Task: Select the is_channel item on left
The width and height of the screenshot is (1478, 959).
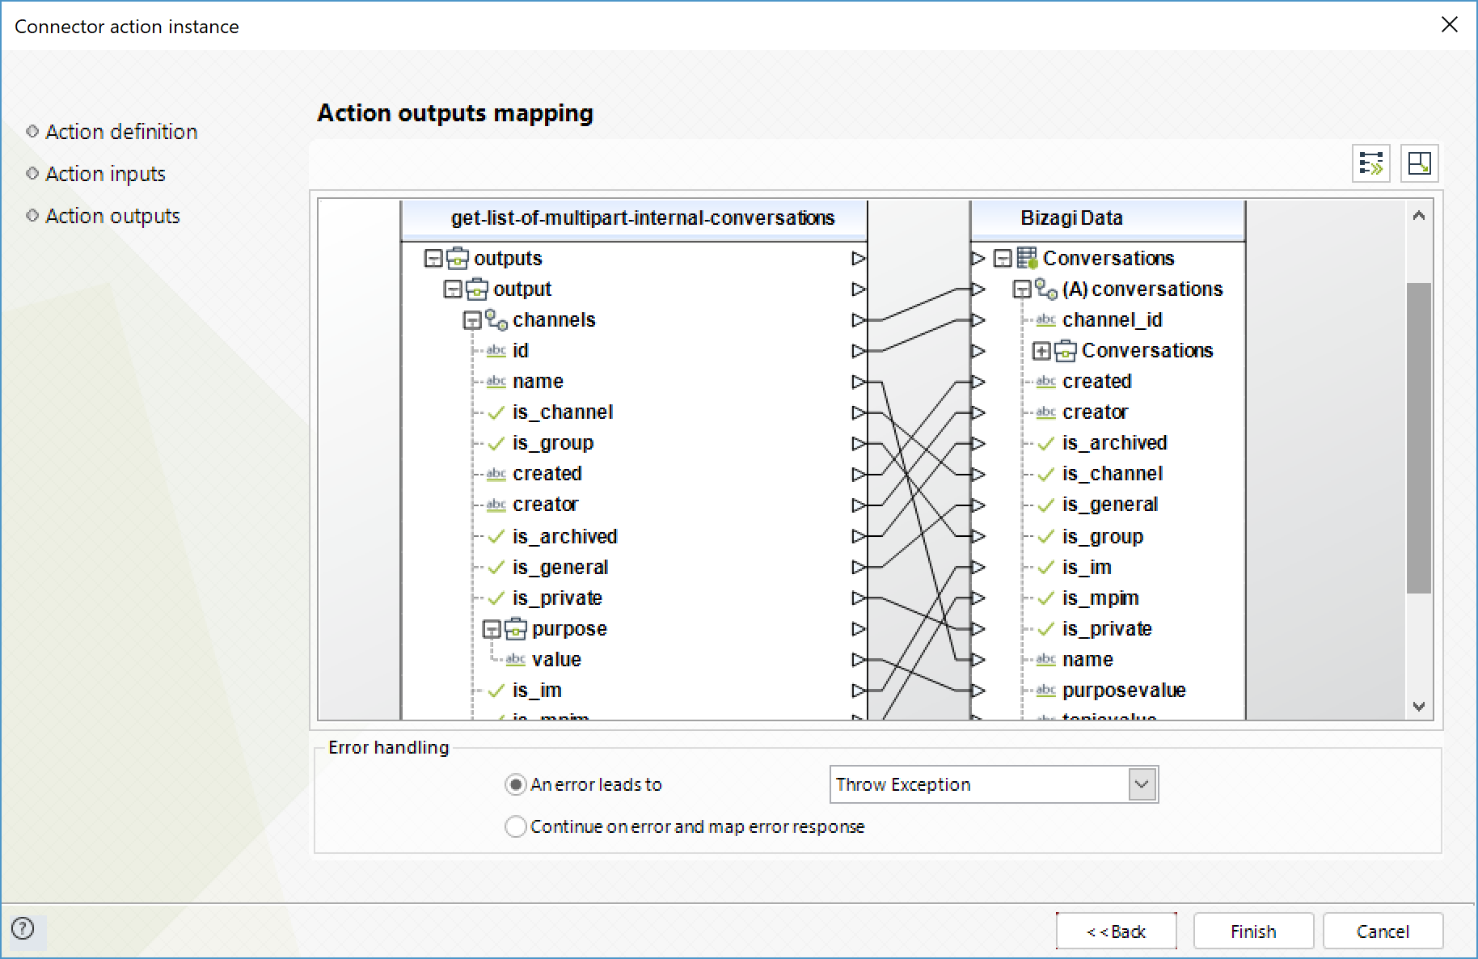Action: (x=563, y=412)
